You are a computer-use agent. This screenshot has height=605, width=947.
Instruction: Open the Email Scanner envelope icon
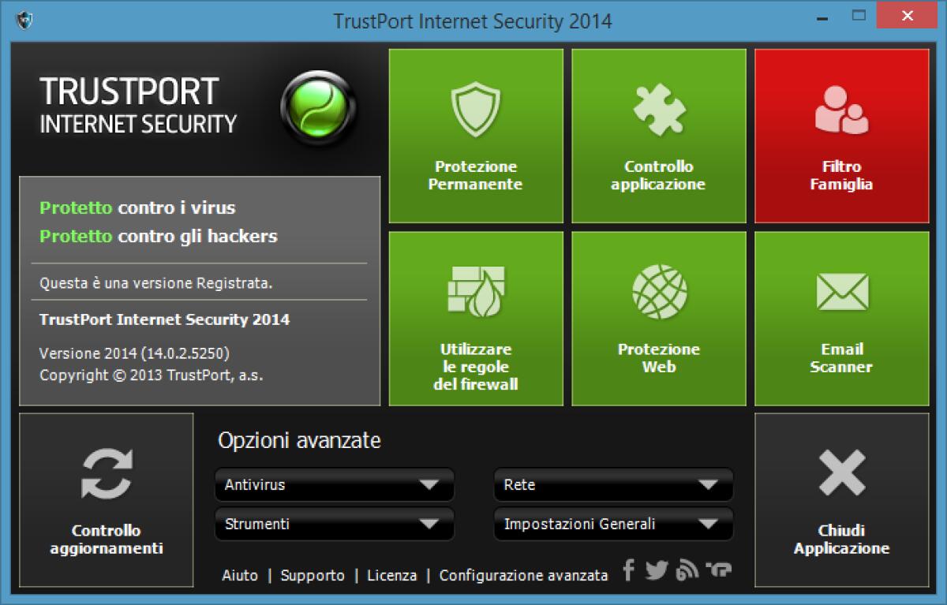841,316
